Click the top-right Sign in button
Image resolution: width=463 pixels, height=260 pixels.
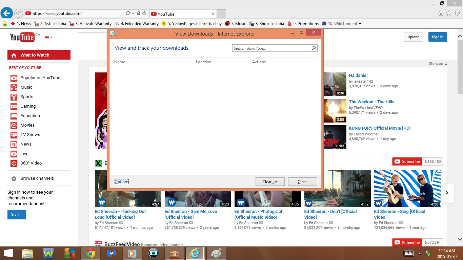pyautogui.click(x=438, y=37)
